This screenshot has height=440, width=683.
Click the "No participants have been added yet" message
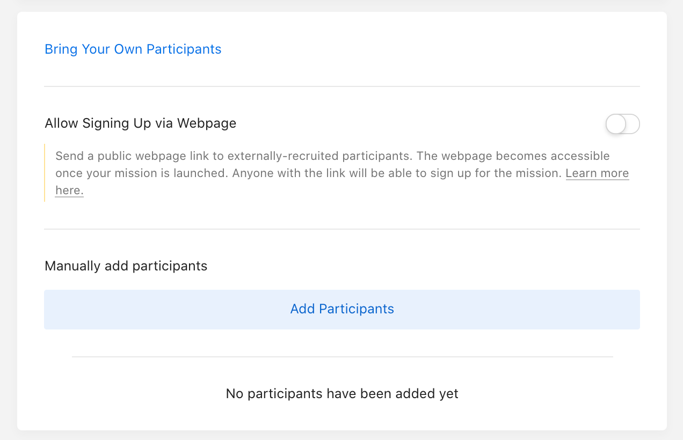tap(342, 394)
